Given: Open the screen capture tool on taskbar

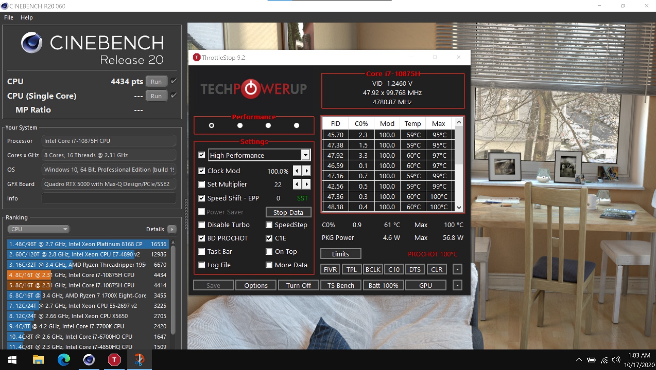Looking at the screenshot, I should (x=139, y=360).
